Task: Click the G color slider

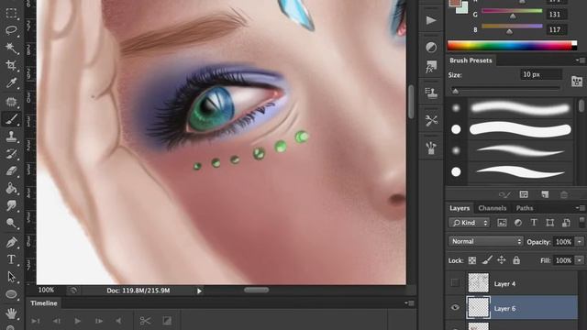Action: coord(512,11)
